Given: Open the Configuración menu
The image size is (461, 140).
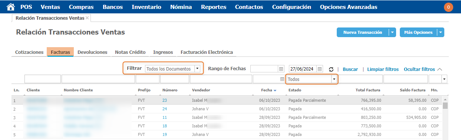Looking at the screenshot, I should 292,7.
